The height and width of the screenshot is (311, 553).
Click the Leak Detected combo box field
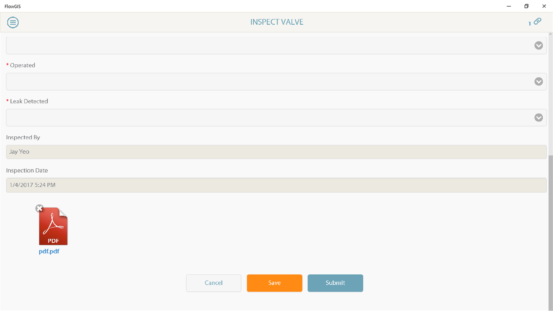click(276, 118)
